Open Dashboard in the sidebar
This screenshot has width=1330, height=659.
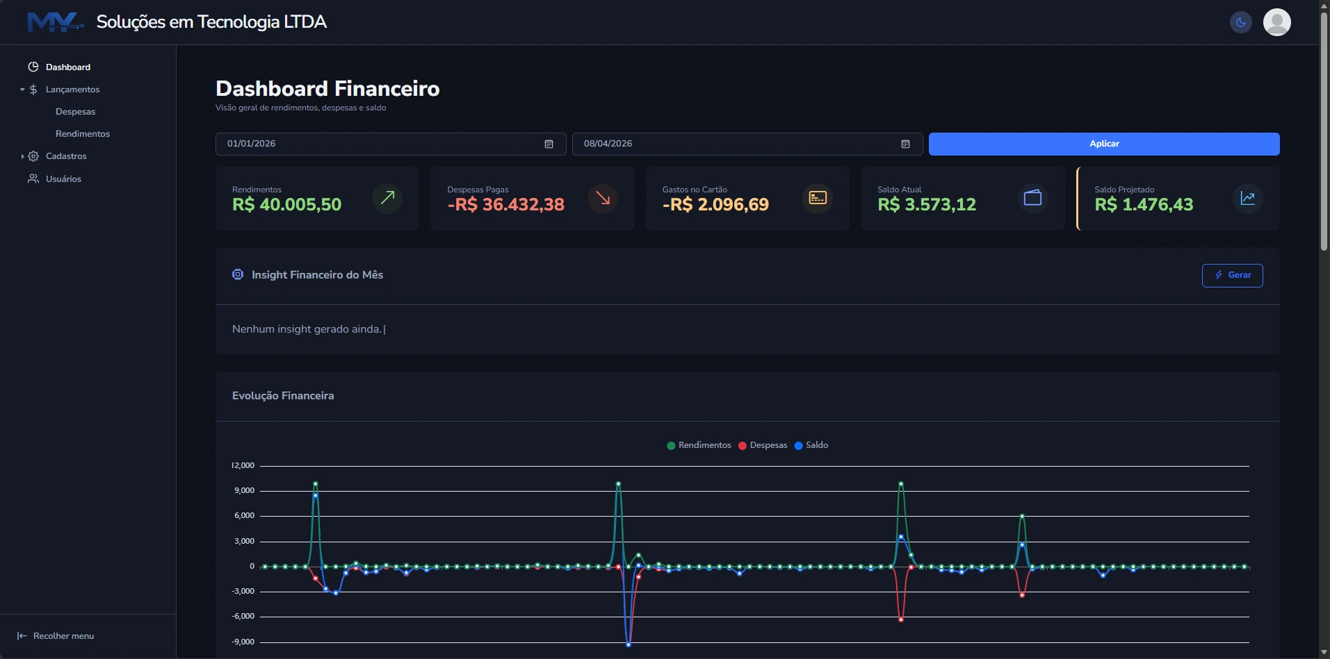pyautogui.click(x=68, y=67)
